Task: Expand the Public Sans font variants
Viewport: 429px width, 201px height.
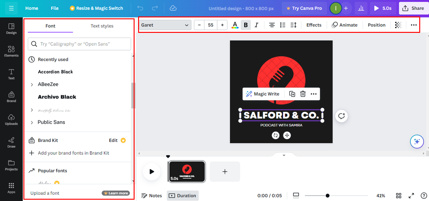Action: 32,122
